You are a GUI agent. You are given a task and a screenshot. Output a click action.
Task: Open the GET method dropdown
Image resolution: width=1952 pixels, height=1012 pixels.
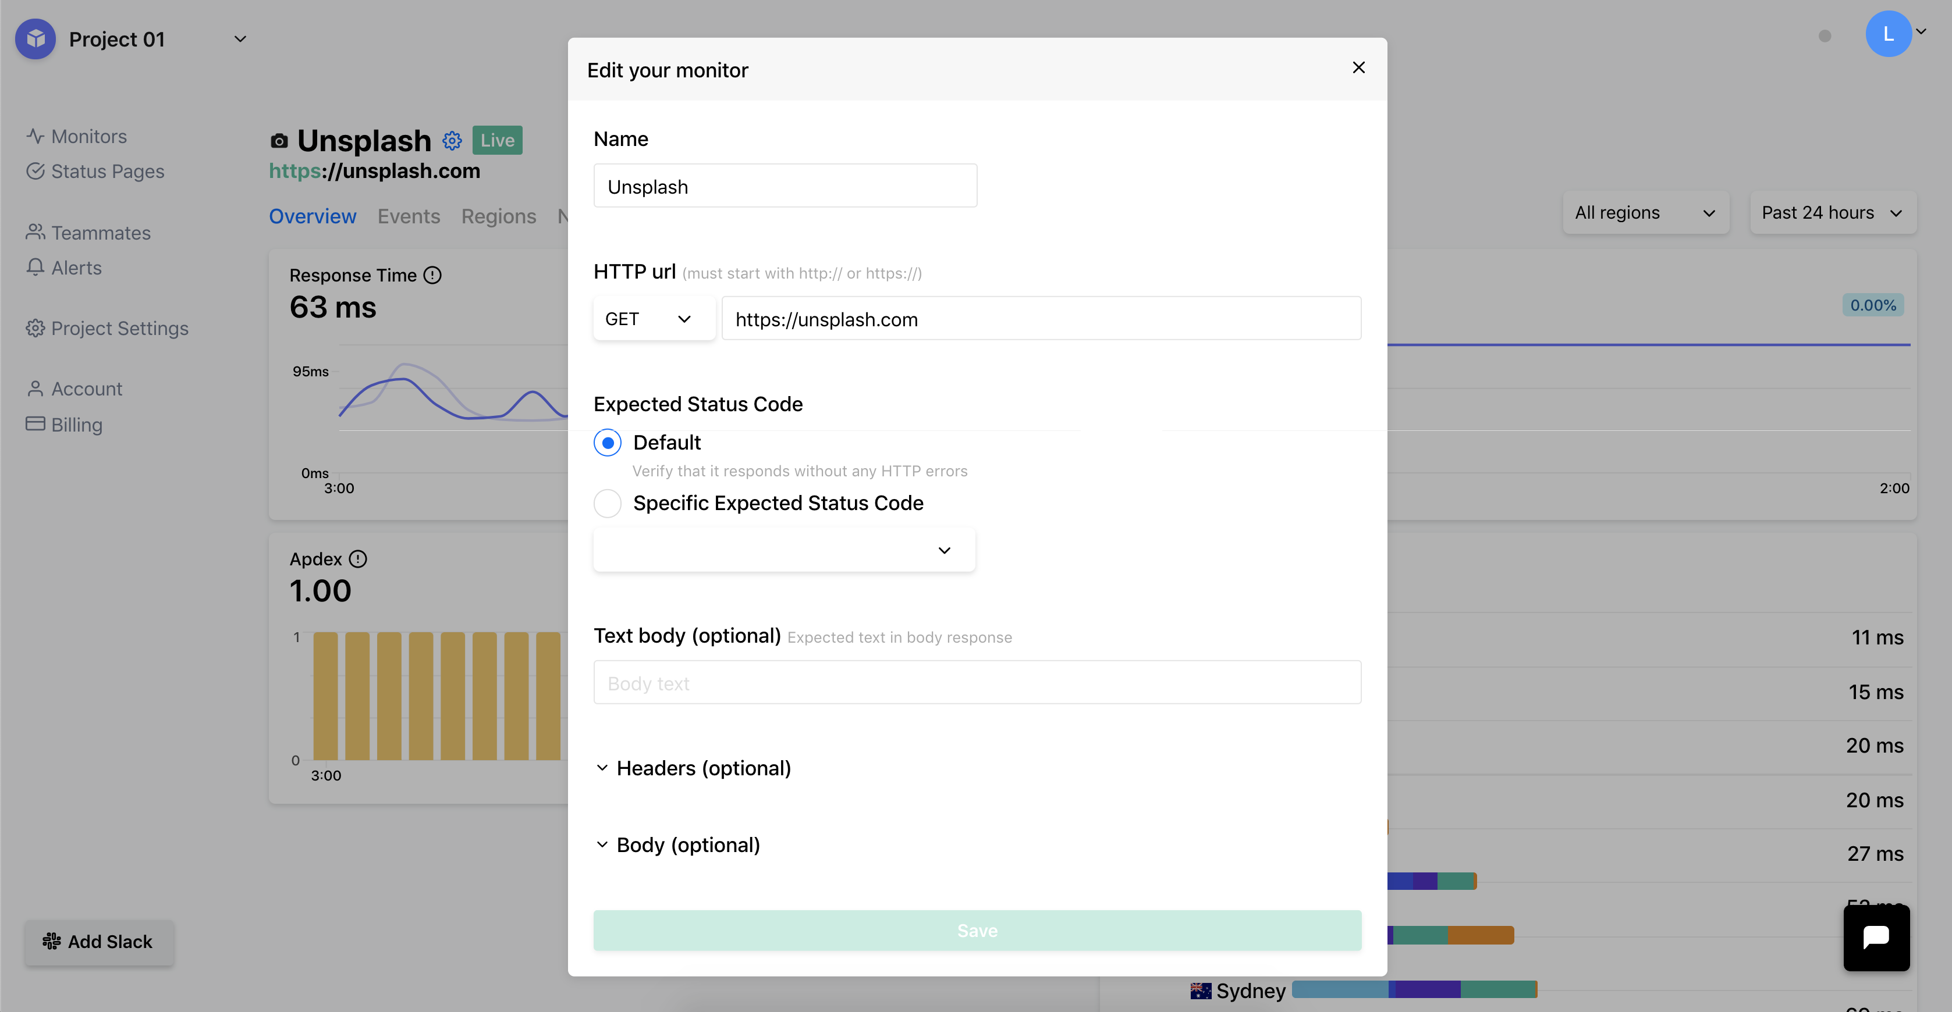[x=653, y=319]
